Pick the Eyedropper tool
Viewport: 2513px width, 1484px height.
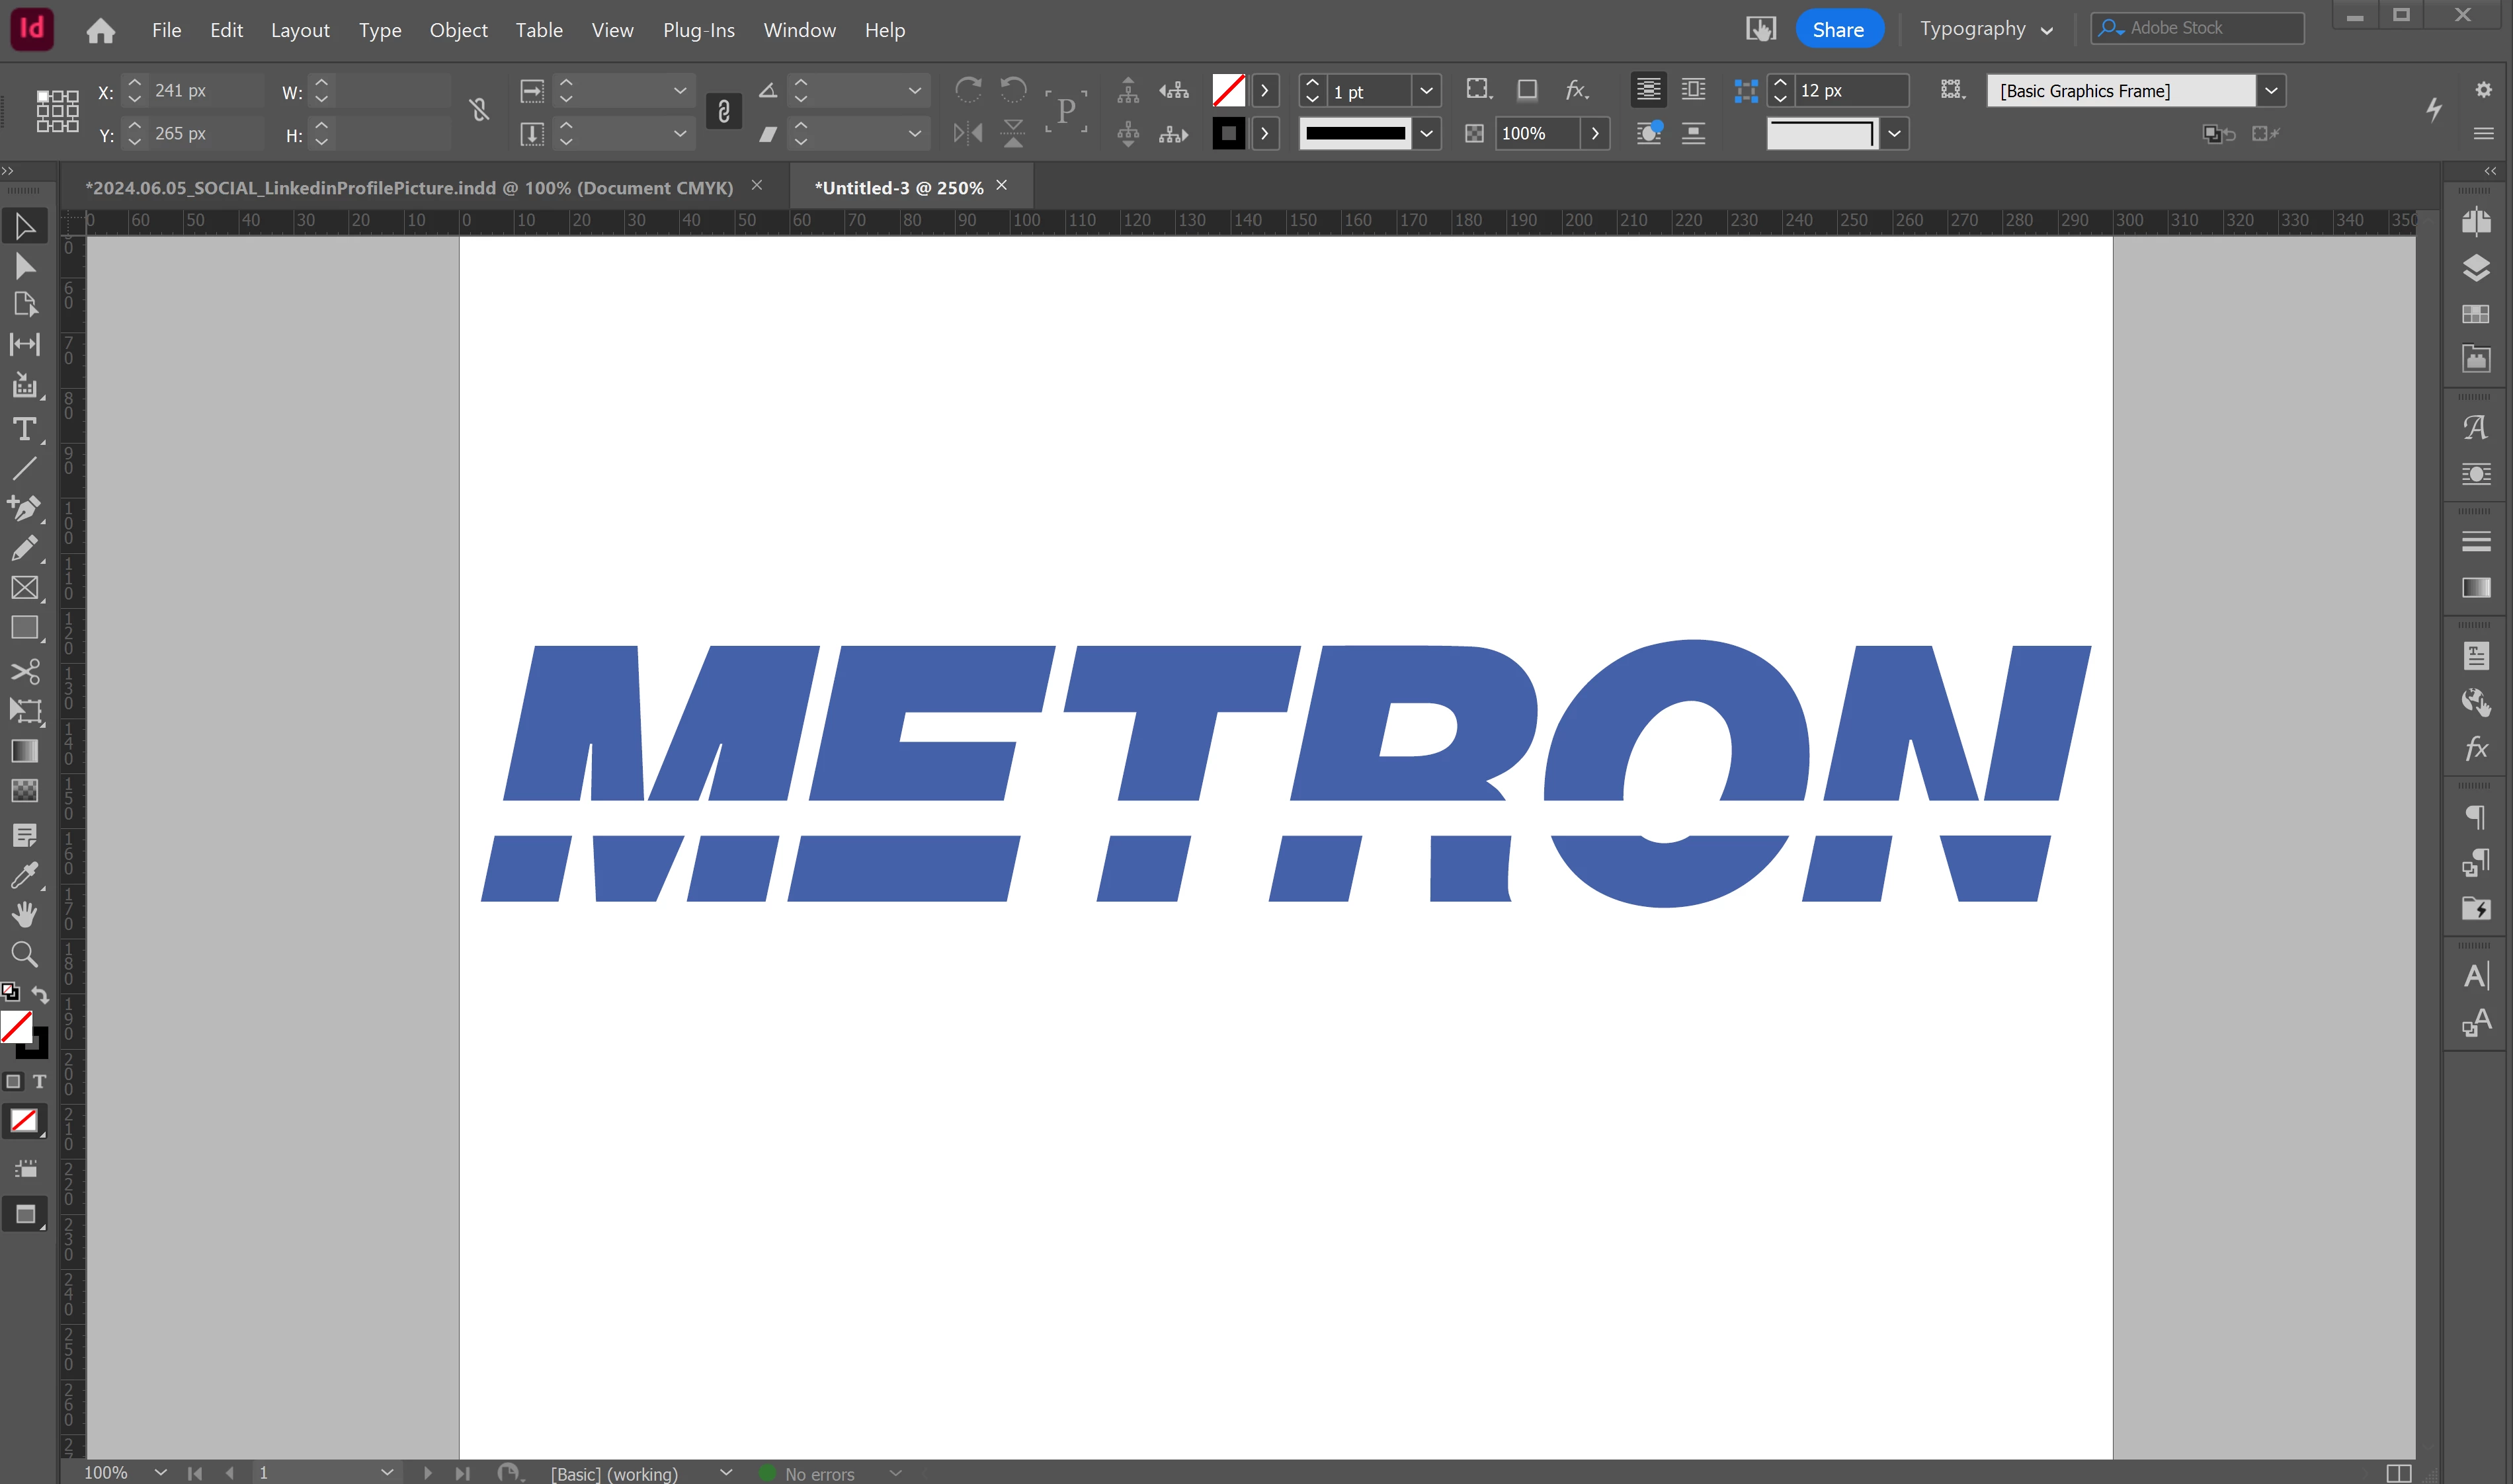point(24,876)
